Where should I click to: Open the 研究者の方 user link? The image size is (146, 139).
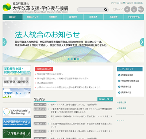(126, 87)
